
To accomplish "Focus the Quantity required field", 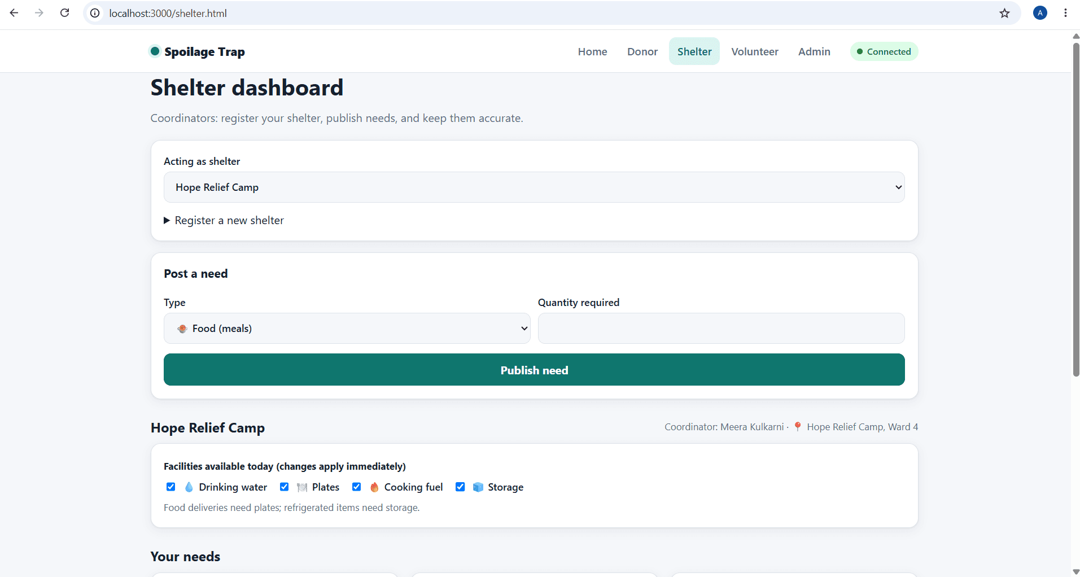I will (721, 328).
